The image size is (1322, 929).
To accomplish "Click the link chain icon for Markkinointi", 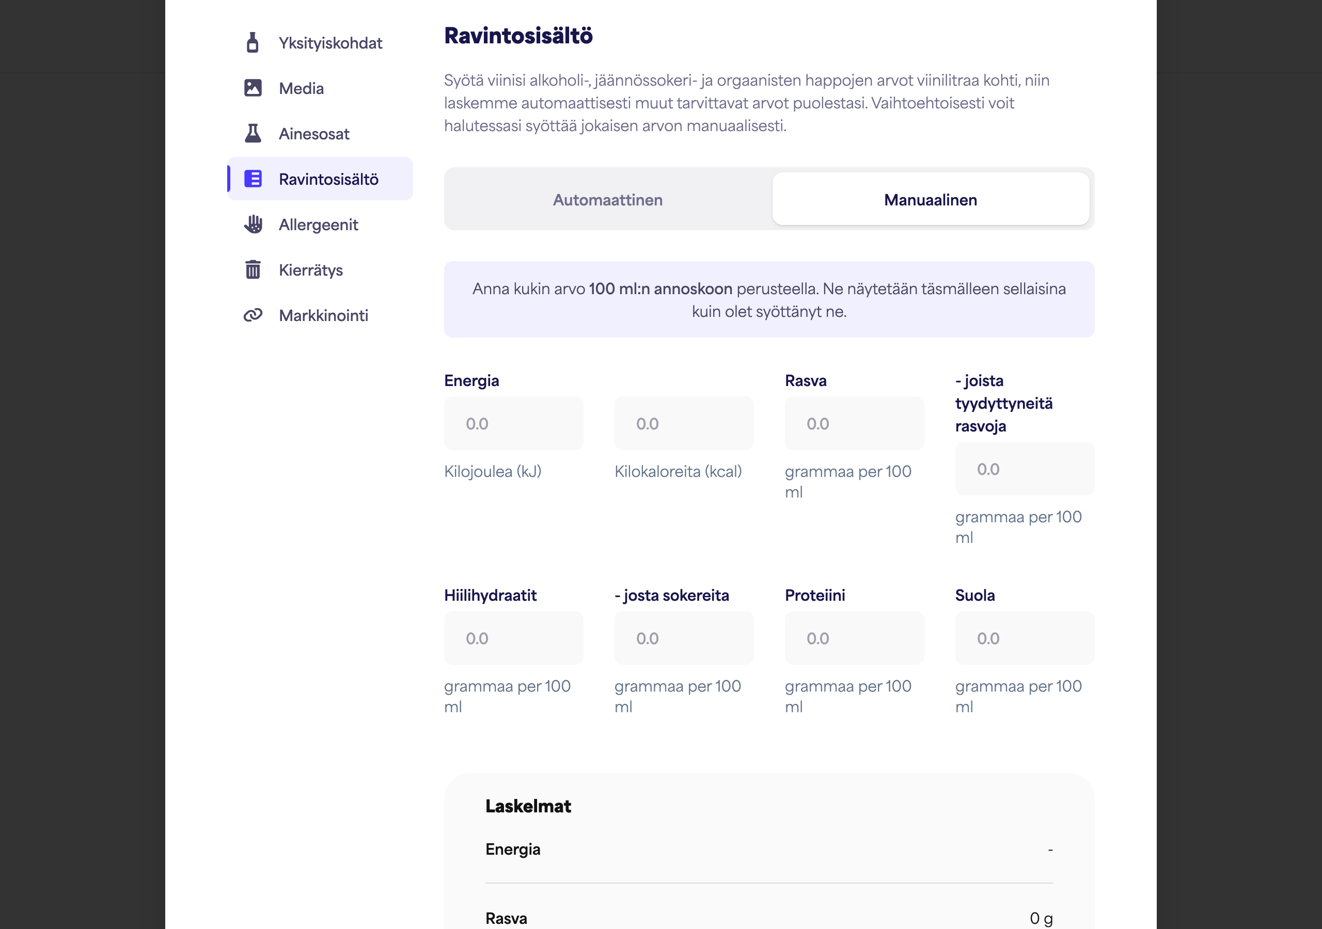I will click(253, 315).
